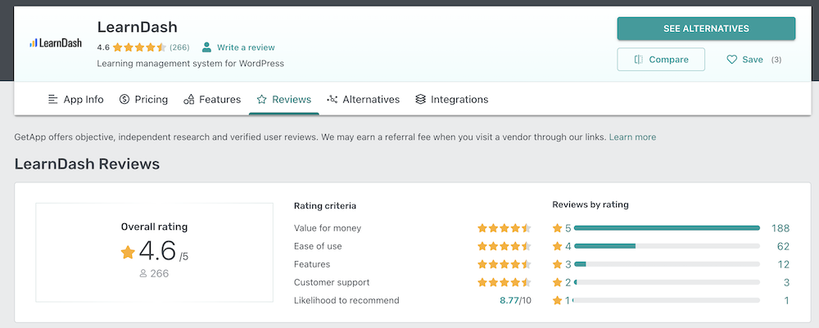This screenshot has height=328, width=819.
Task: Select the 4-star rating bar
Action: [x=667, y=246]
